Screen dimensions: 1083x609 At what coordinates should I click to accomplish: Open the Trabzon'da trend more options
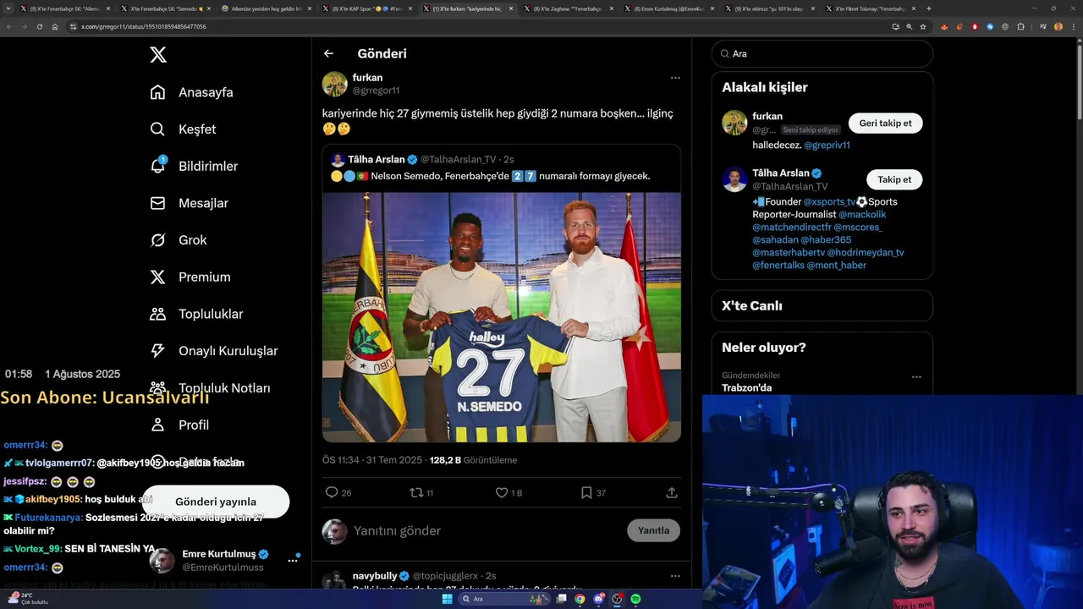click(916, 377)
